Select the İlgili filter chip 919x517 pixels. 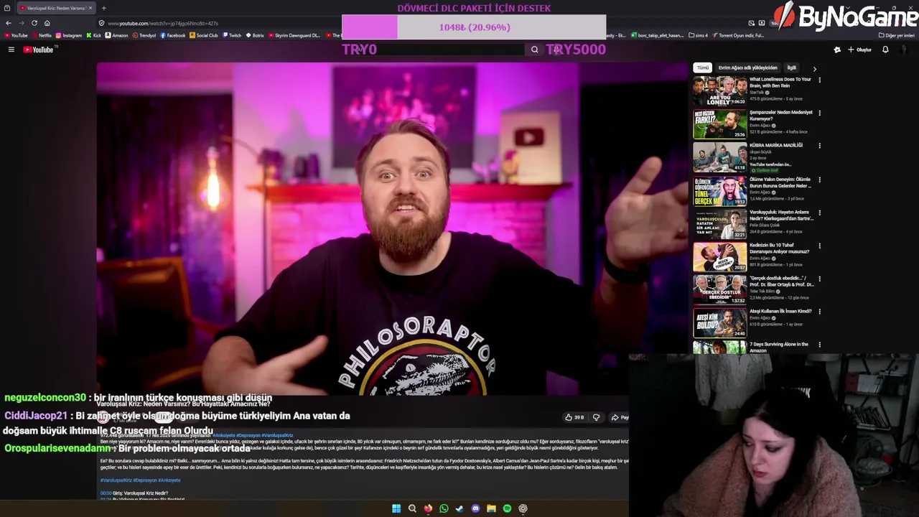point(791,67)
